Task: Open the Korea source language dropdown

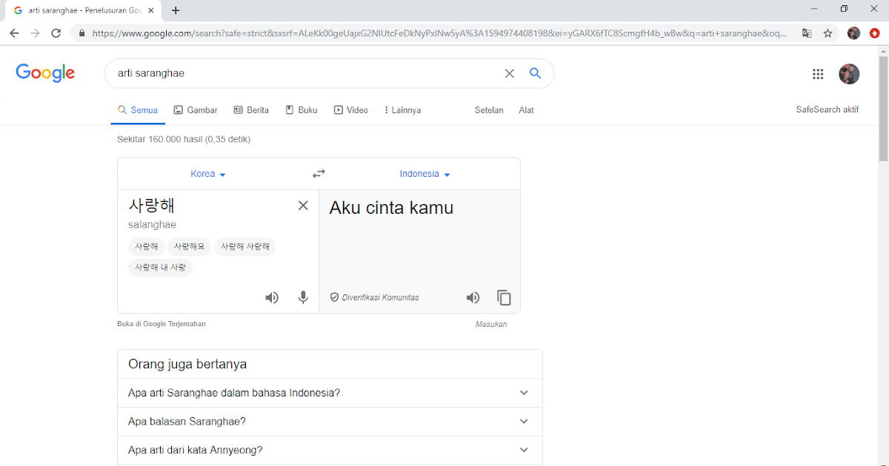Action: tap(208, 174)
